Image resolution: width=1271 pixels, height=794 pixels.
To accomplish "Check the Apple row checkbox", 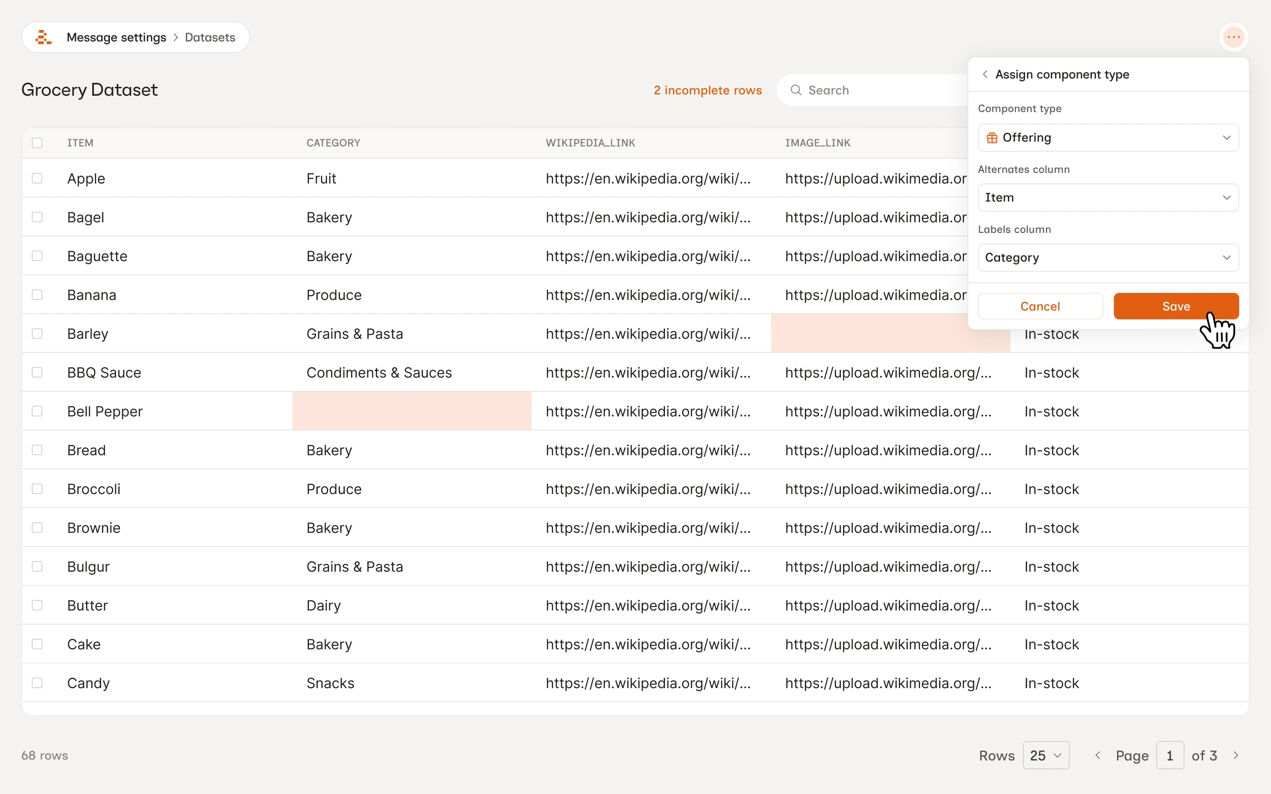I will 37,179.
